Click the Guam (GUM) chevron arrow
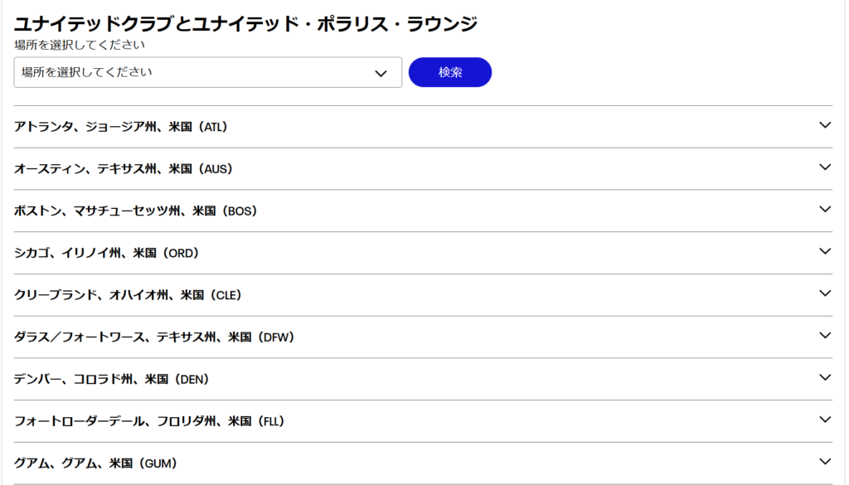 point(824,462)
